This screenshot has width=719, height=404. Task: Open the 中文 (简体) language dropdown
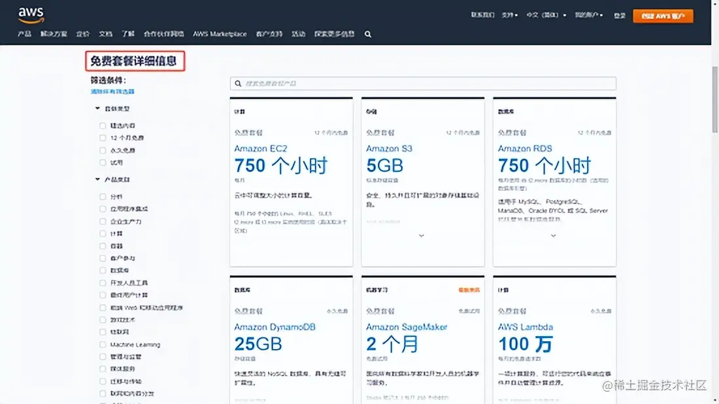point(546,15)
